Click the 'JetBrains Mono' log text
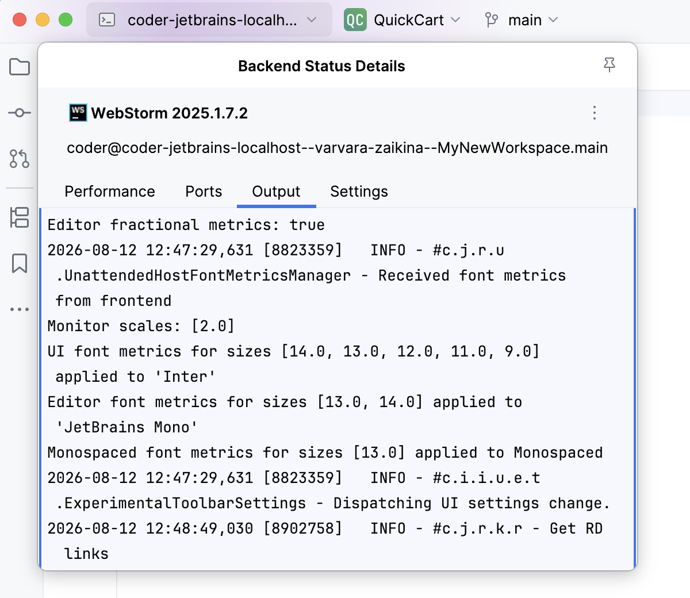This screenshot has width=690, height=598. tap(126, 427)
